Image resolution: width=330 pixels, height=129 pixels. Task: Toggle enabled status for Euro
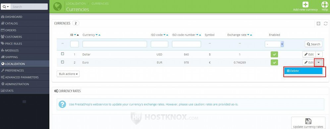(x=274, y=62)
